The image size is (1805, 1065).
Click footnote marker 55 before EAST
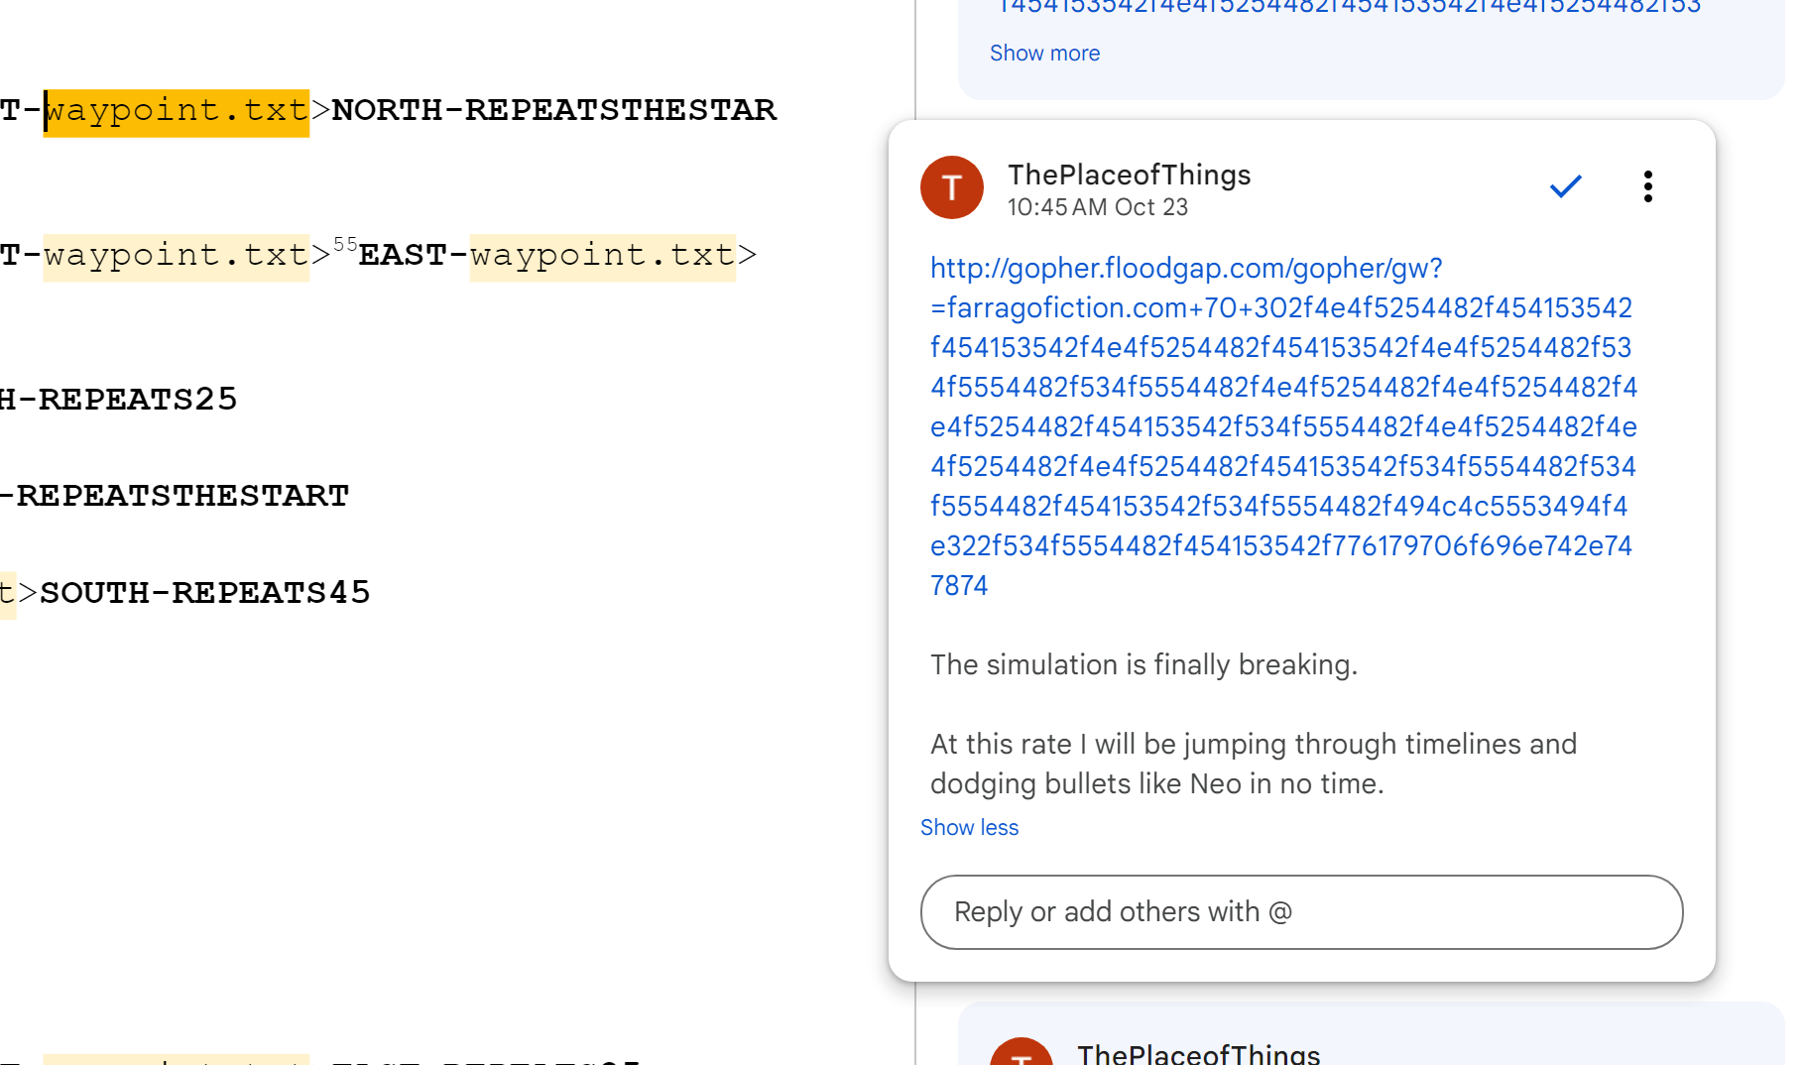coord(345,245)
